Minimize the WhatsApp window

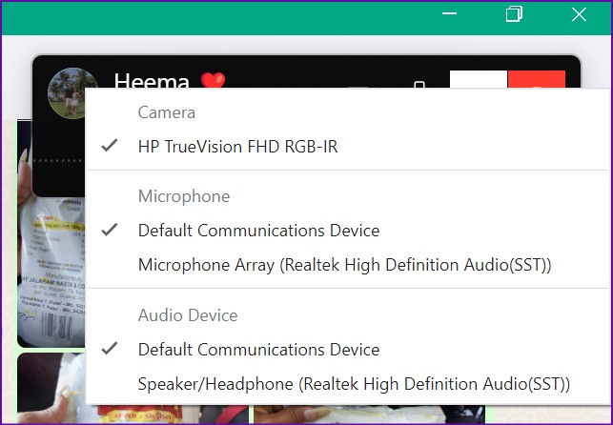coord(449,14)
